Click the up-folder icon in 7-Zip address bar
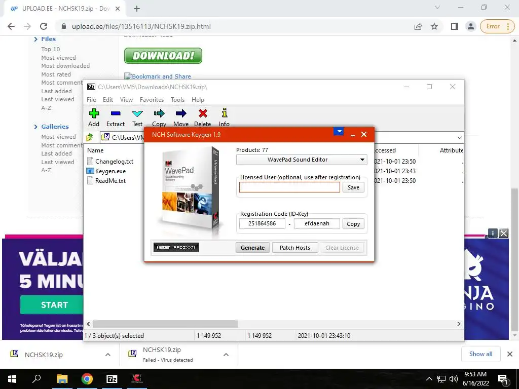Screen dimensions: 519x389 click(89, 137)
